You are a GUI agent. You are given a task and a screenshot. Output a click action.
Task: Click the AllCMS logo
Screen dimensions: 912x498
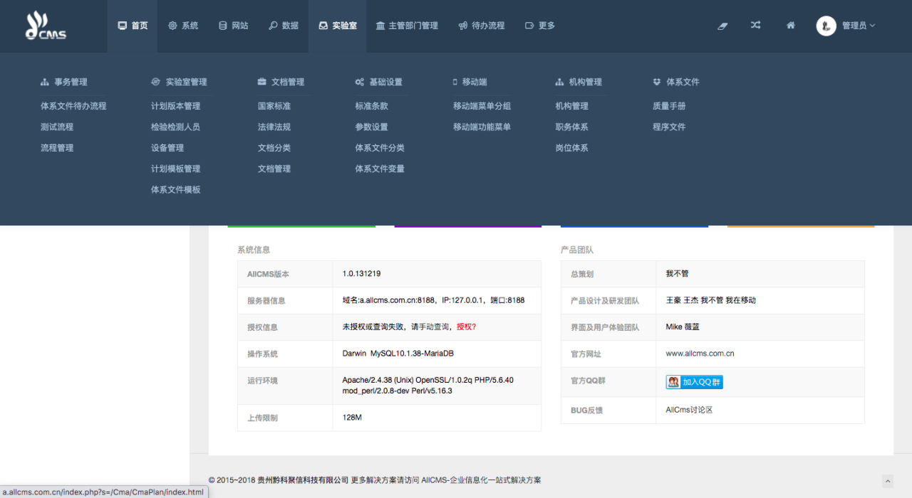coord(46,26)
